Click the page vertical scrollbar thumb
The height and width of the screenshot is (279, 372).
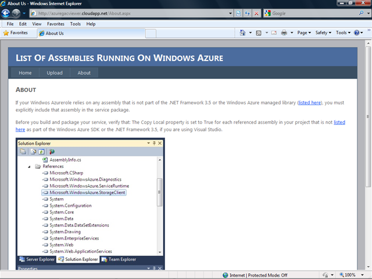point(368,116)
